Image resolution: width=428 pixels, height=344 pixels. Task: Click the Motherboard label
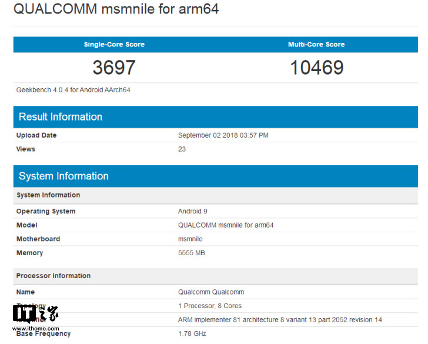tap(38, 239)
